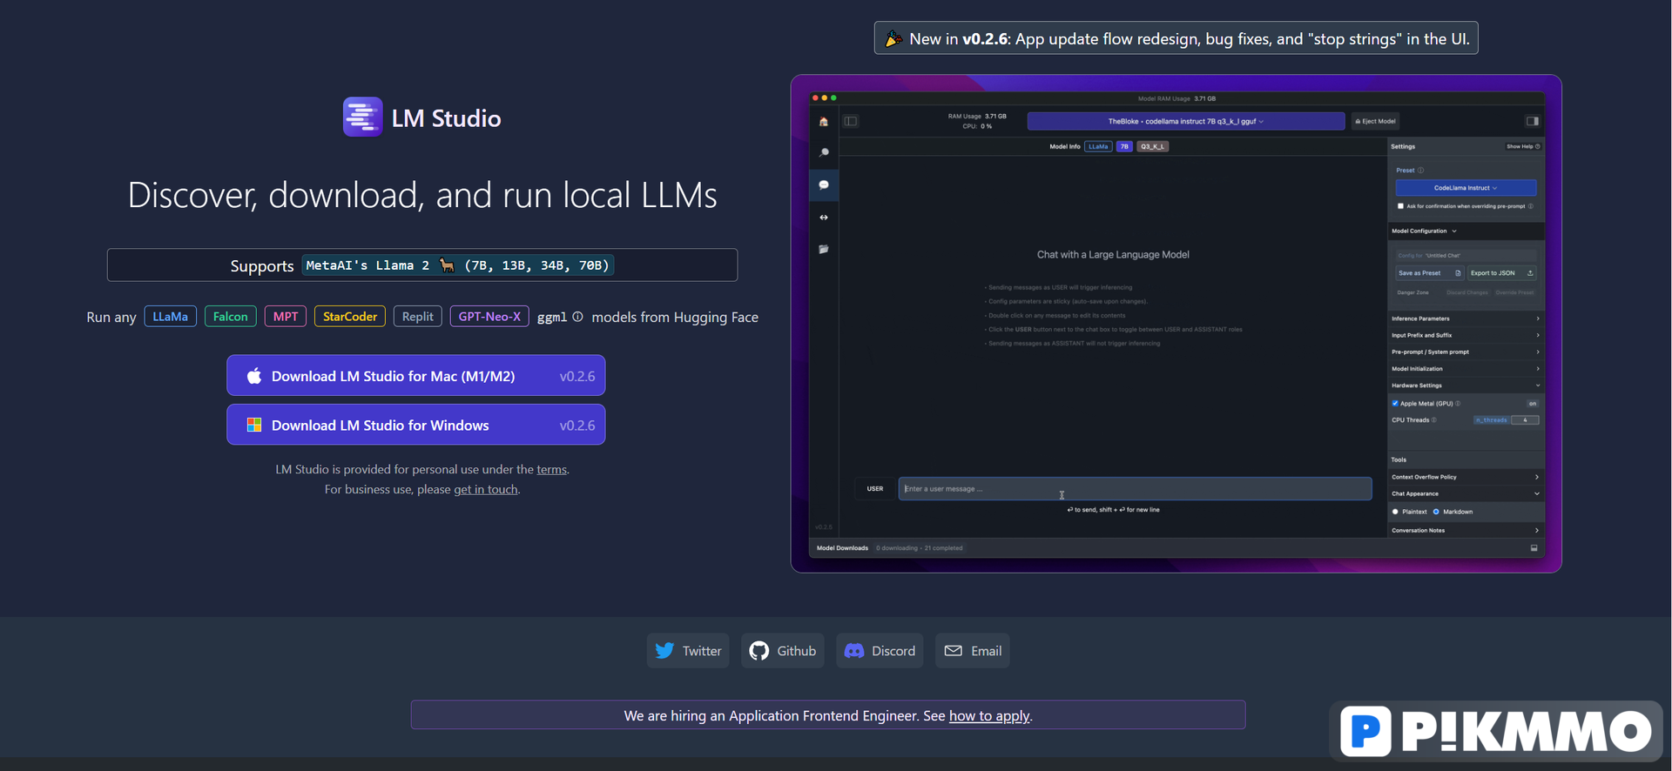1672x771 pixels.
Task: Click the Replit model tag
Action: [418, 317]
